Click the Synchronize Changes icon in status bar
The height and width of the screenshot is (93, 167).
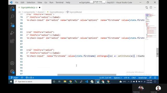22,78
